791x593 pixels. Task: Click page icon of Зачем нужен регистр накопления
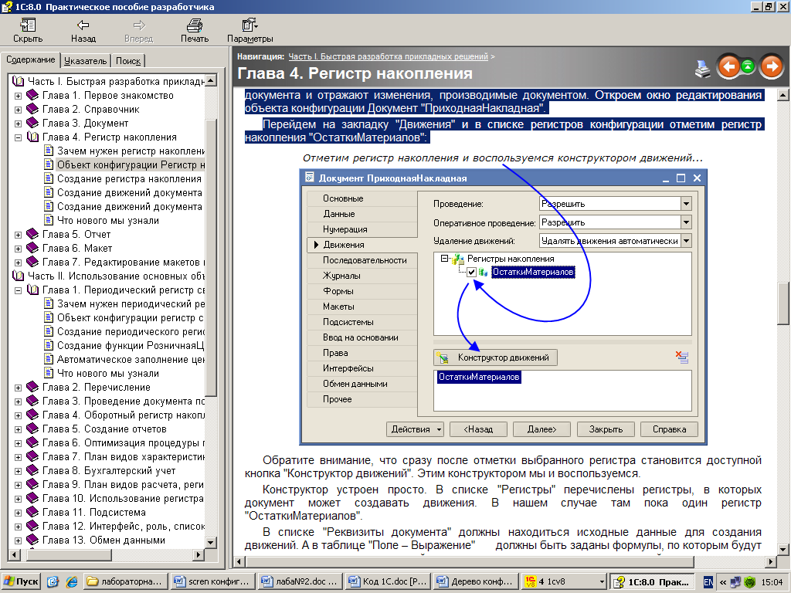(x=49, y=151)
